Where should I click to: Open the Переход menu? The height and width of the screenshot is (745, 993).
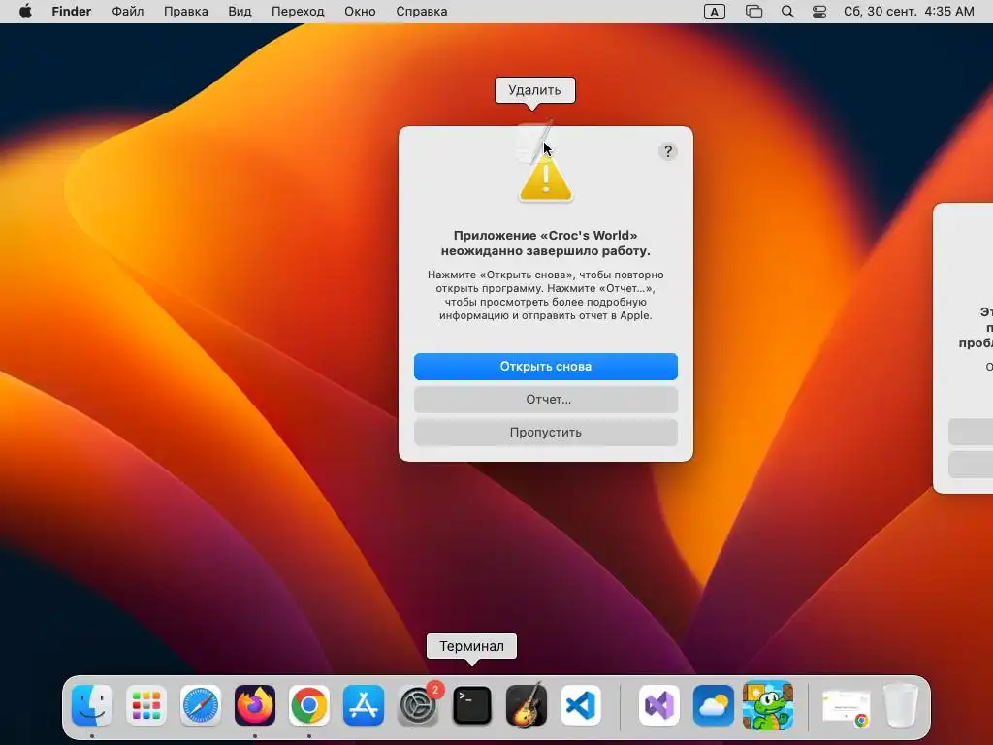298,12
